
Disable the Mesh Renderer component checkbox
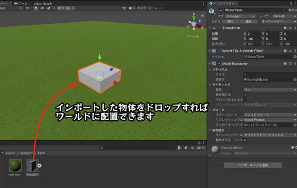pos(219,63)
